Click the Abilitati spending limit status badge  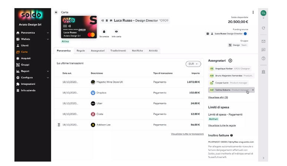(213, 119)
